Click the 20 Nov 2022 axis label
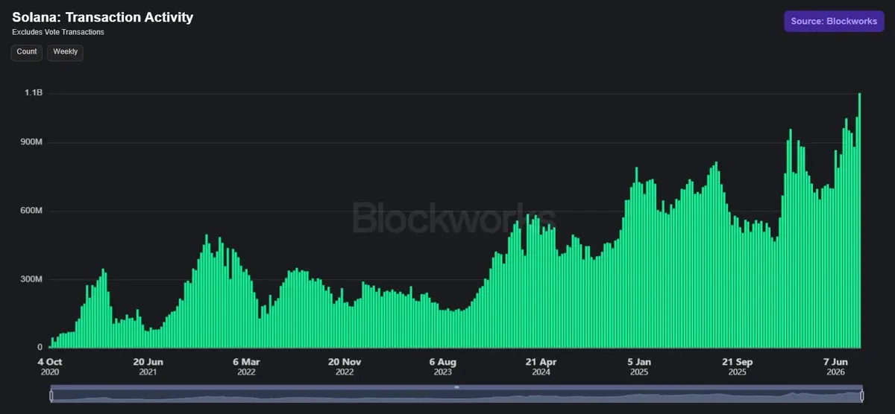The width and height of the screenshot is (895, 414). (345, 366)
